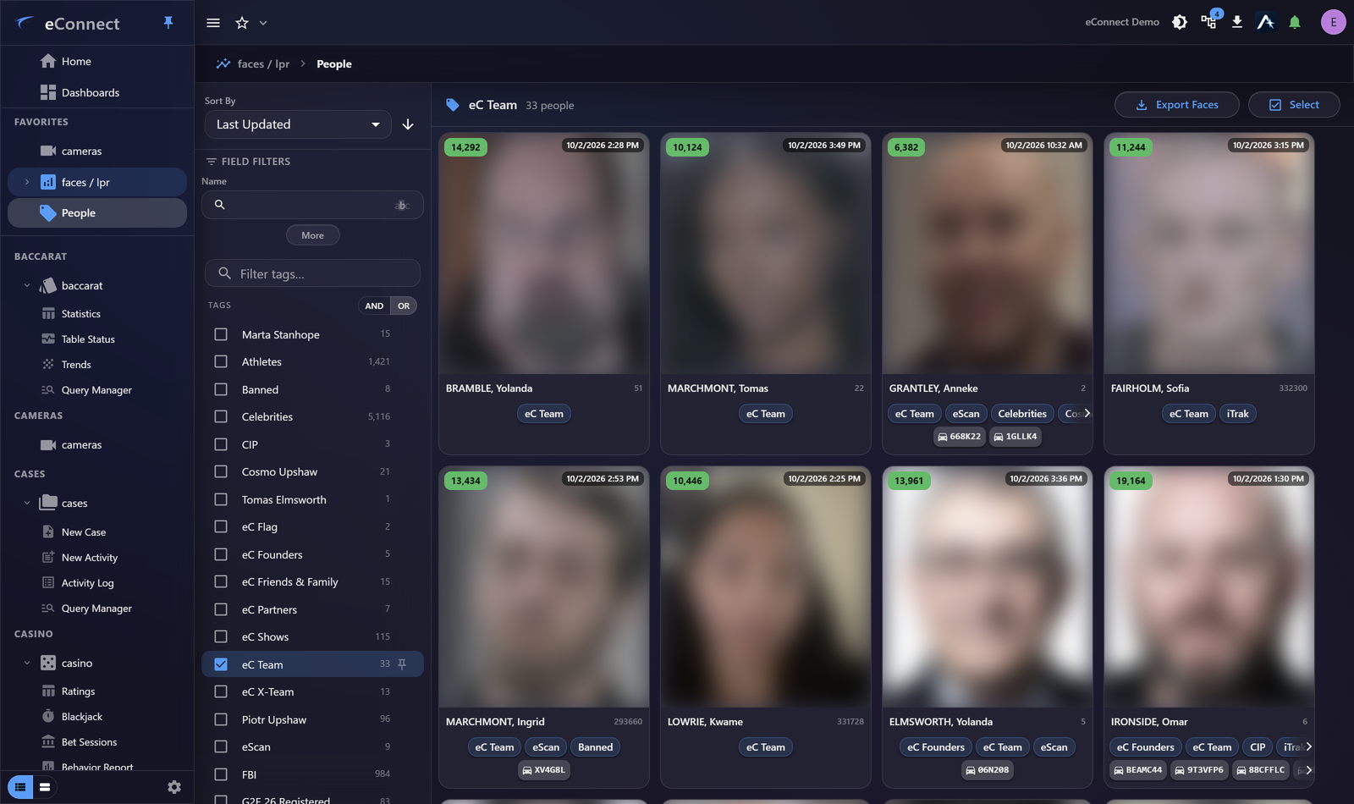Expand more tags on the IRONSIDE, Omar card
This screenshot has height=804, width=1354.
pos(1308,747)
